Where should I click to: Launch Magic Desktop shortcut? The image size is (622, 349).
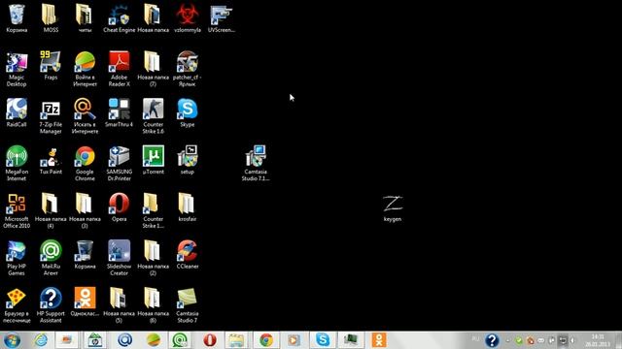(x=17, y=69)
